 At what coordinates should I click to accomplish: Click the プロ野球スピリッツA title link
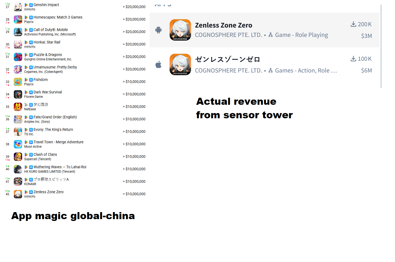(x=51, y=180)
